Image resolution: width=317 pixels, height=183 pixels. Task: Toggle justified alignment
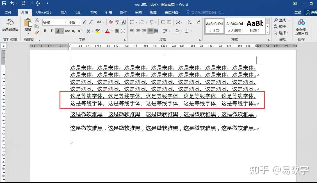(x=150, y=31)
